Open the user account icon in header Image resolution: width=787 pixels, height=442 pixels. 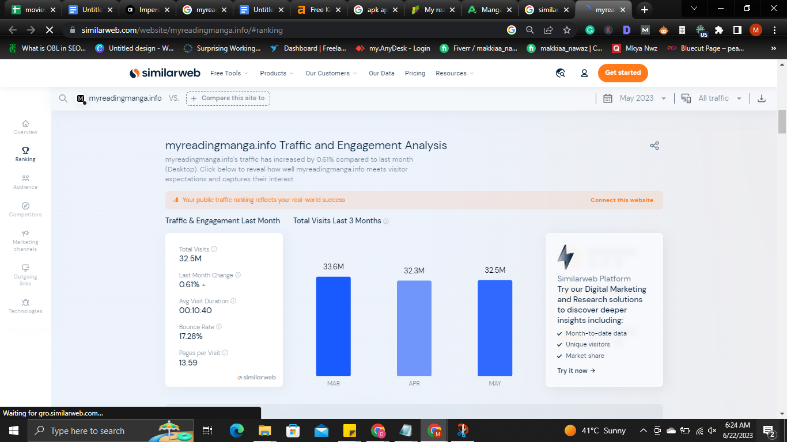584,73
